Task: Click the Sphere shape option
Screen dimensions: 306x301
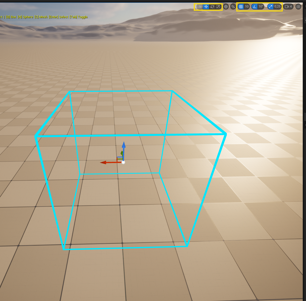Action: (26, 17)
